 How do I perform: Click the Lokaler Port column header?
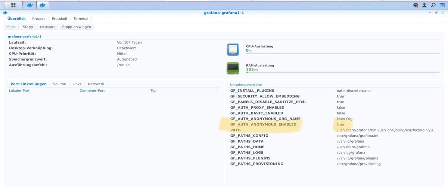tap(43, 91)
